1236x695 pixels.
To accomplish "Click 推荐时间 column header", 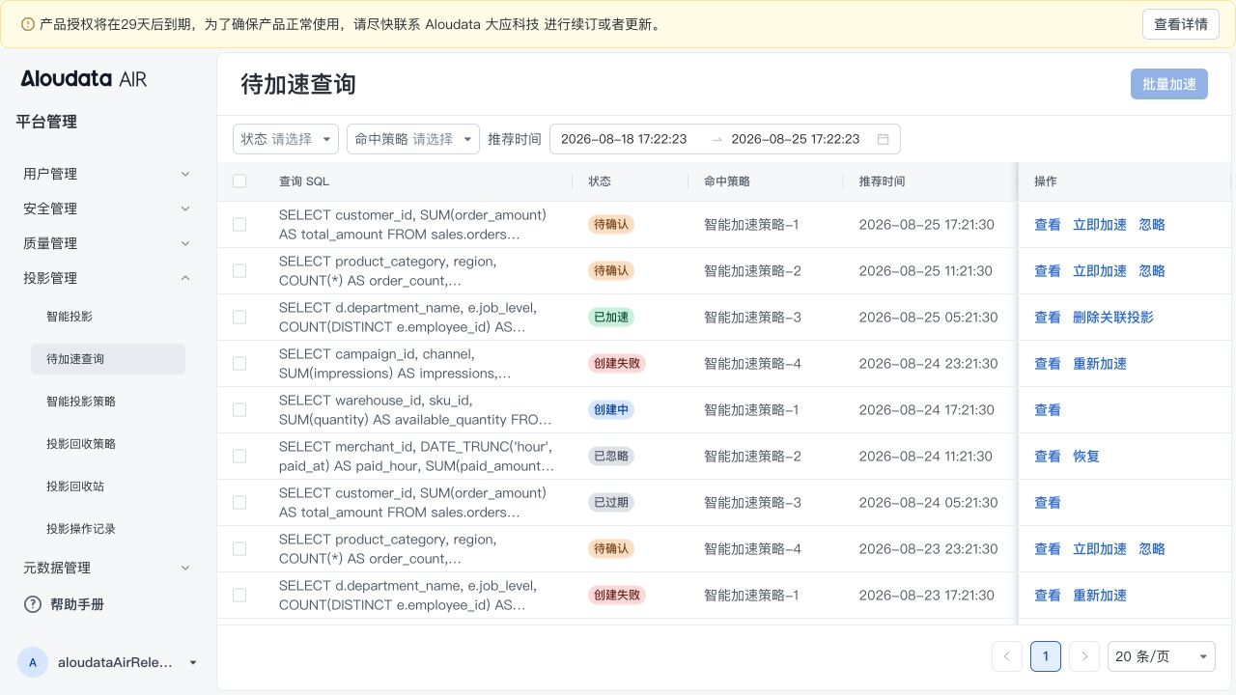I will click(882, 181).
